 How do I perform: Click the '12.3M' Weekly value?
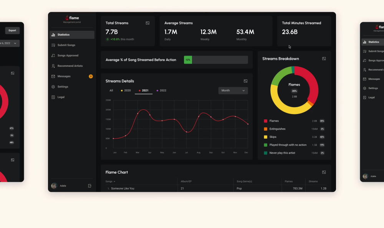pyautogui.click(x=209, y=32)
